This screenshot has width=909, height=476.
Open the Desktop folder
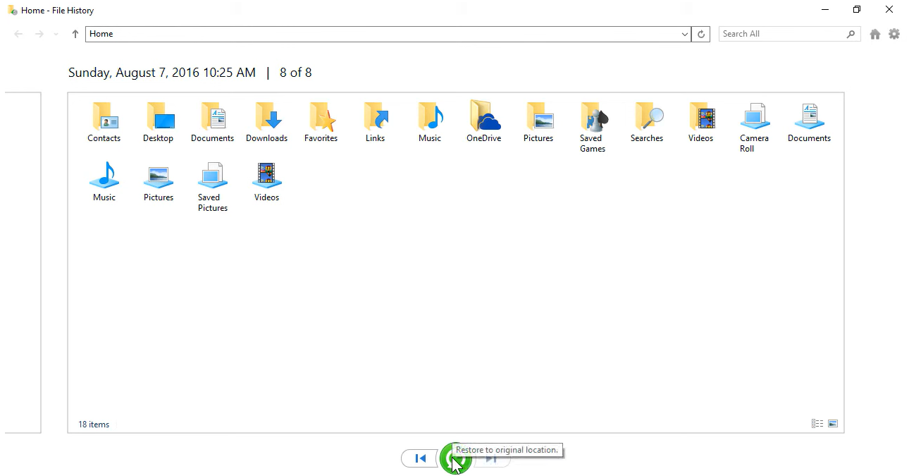pos(159,123)
